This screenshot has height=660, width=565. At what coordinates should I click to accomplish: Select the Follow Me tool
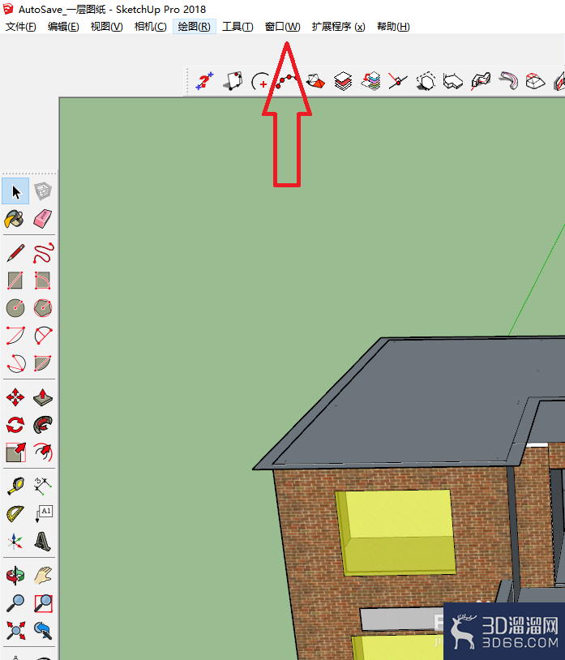pyautogui.click(x=43, y=425)
